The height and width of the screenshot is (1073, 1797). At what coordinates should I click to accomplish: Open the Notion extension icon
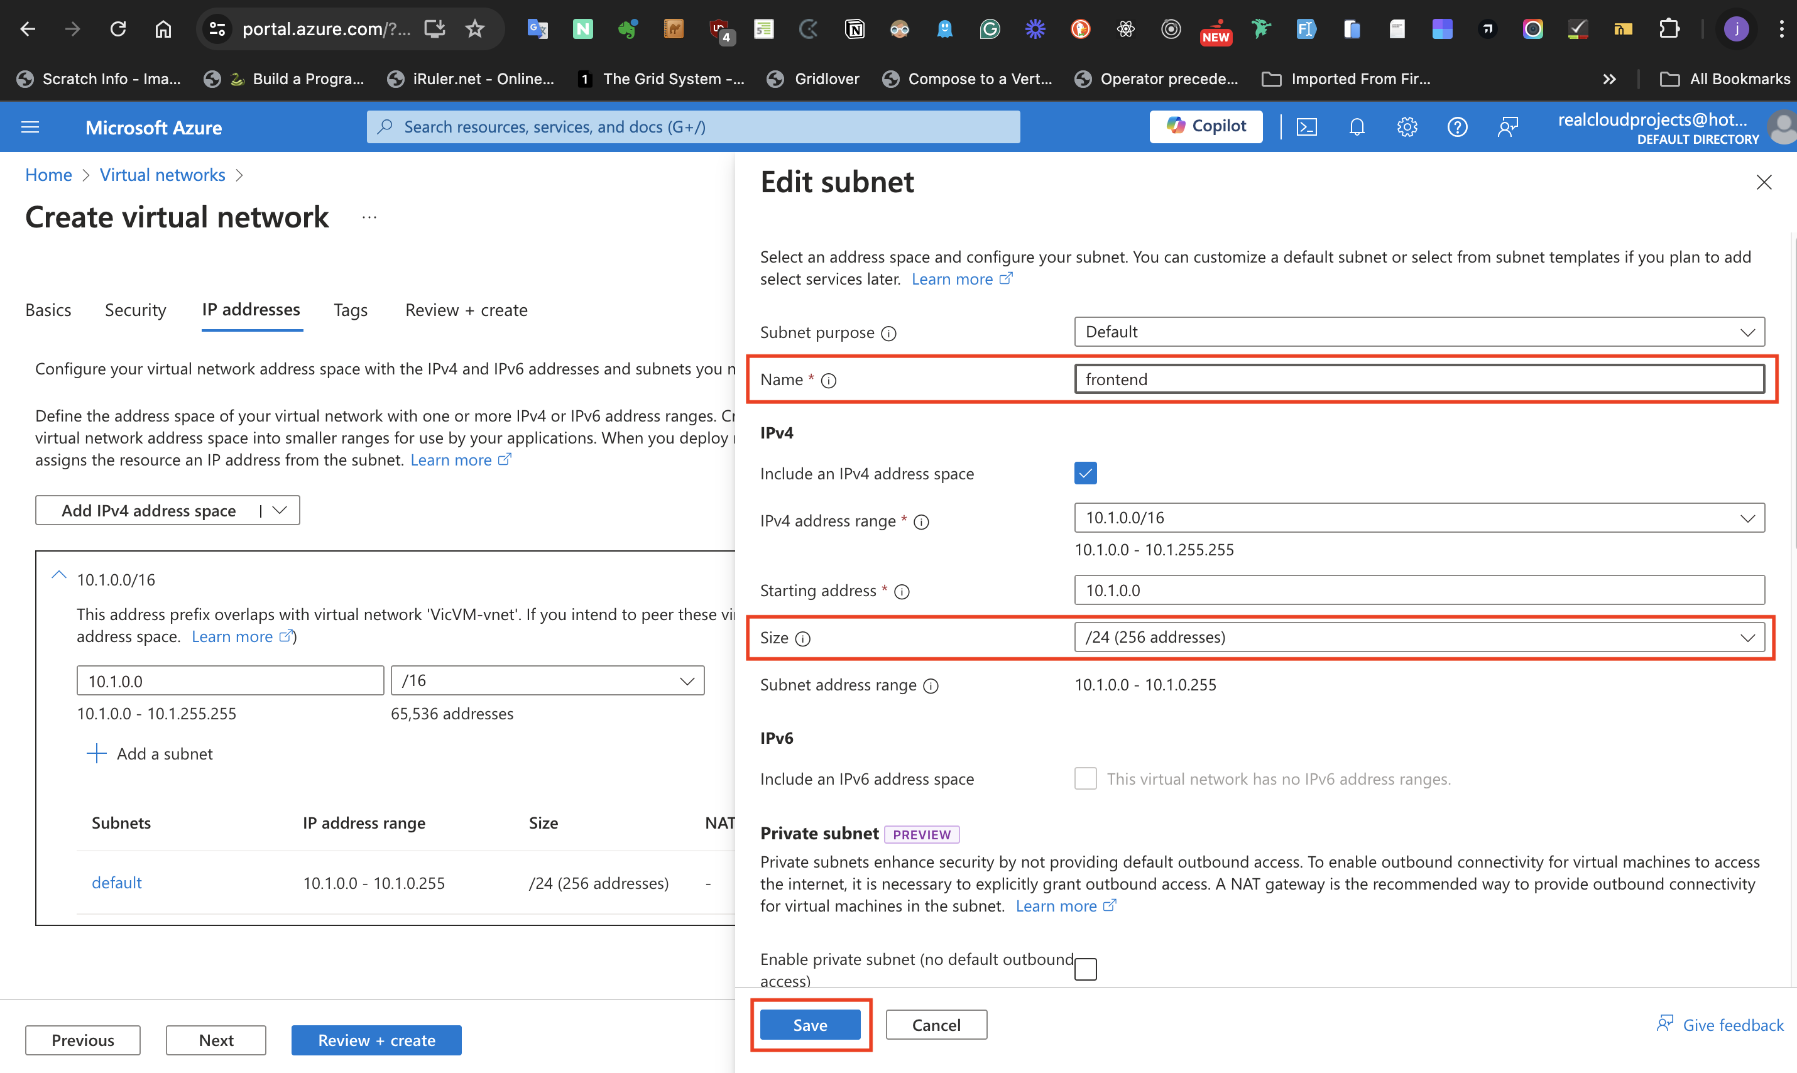[854, 29]
